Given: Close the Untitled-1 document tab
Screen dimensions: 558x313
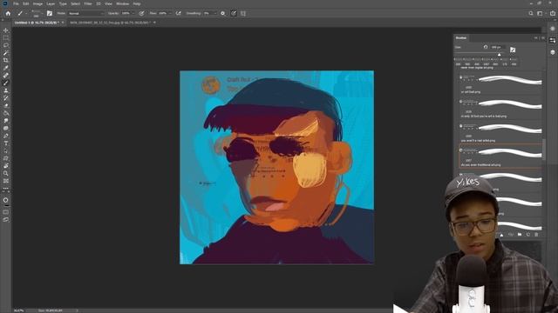Looking at the screenshot, I should (63, 23).
